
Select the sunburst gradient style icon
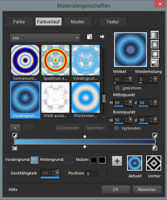[x=155, y=54]
